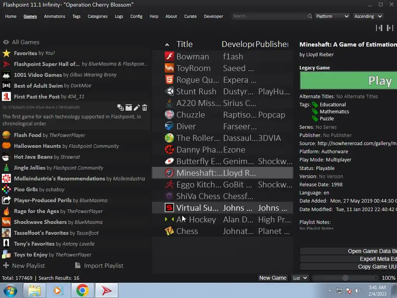
Task: Click the system tray volume icon
Action: (358, 291)
